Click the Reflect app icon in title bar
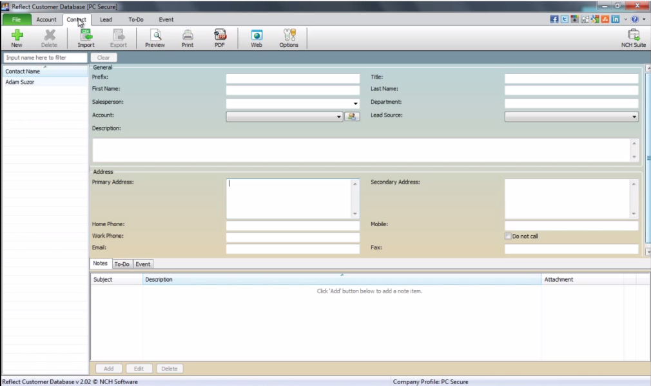651x386 pixels. point(5,6)
